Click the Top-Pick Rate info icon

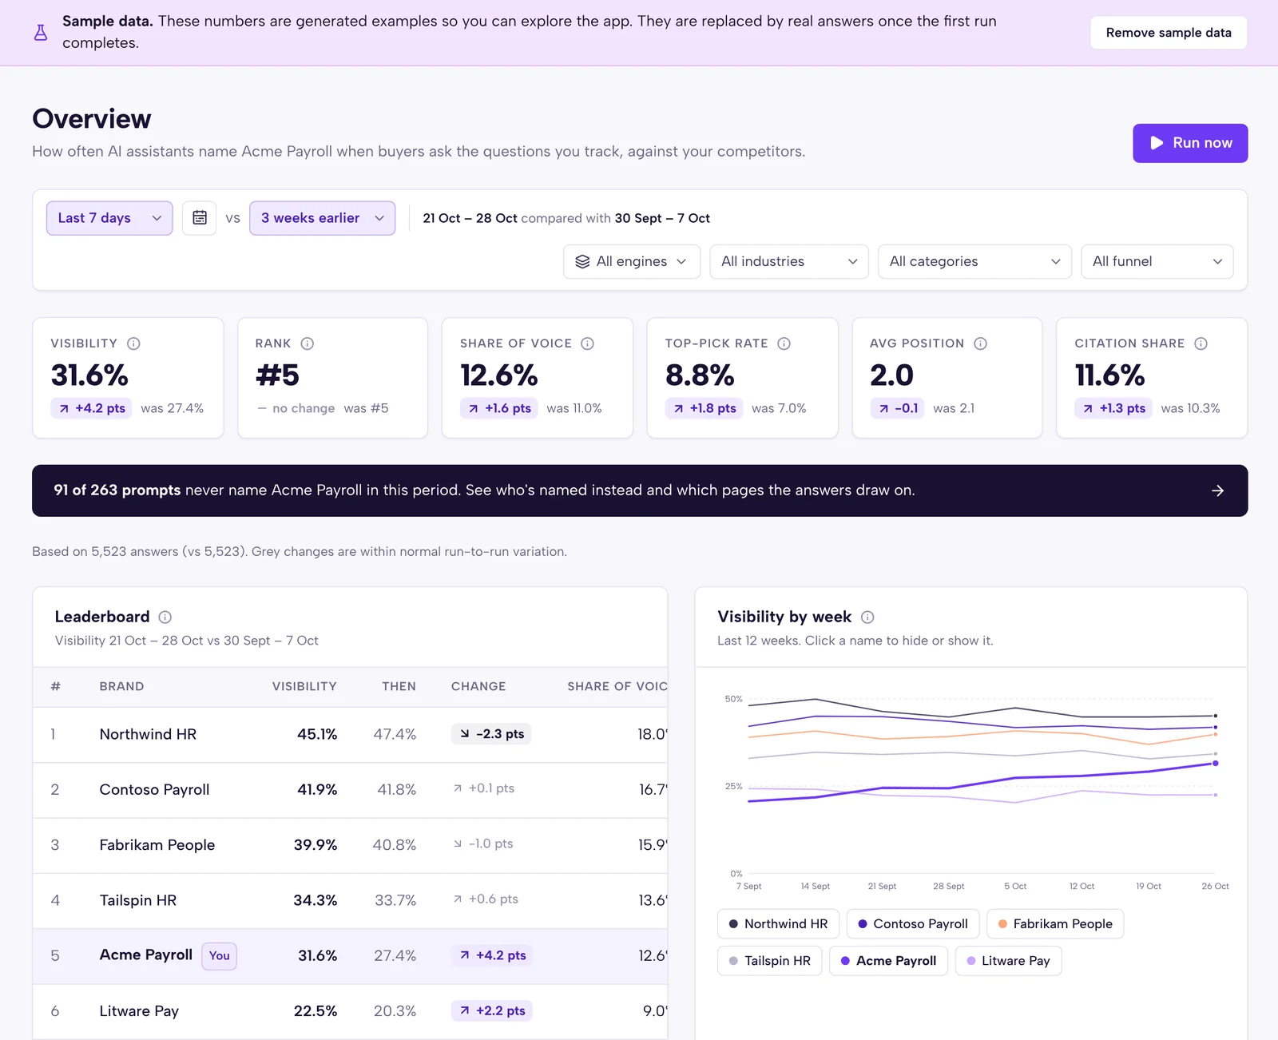click(784, 343)
